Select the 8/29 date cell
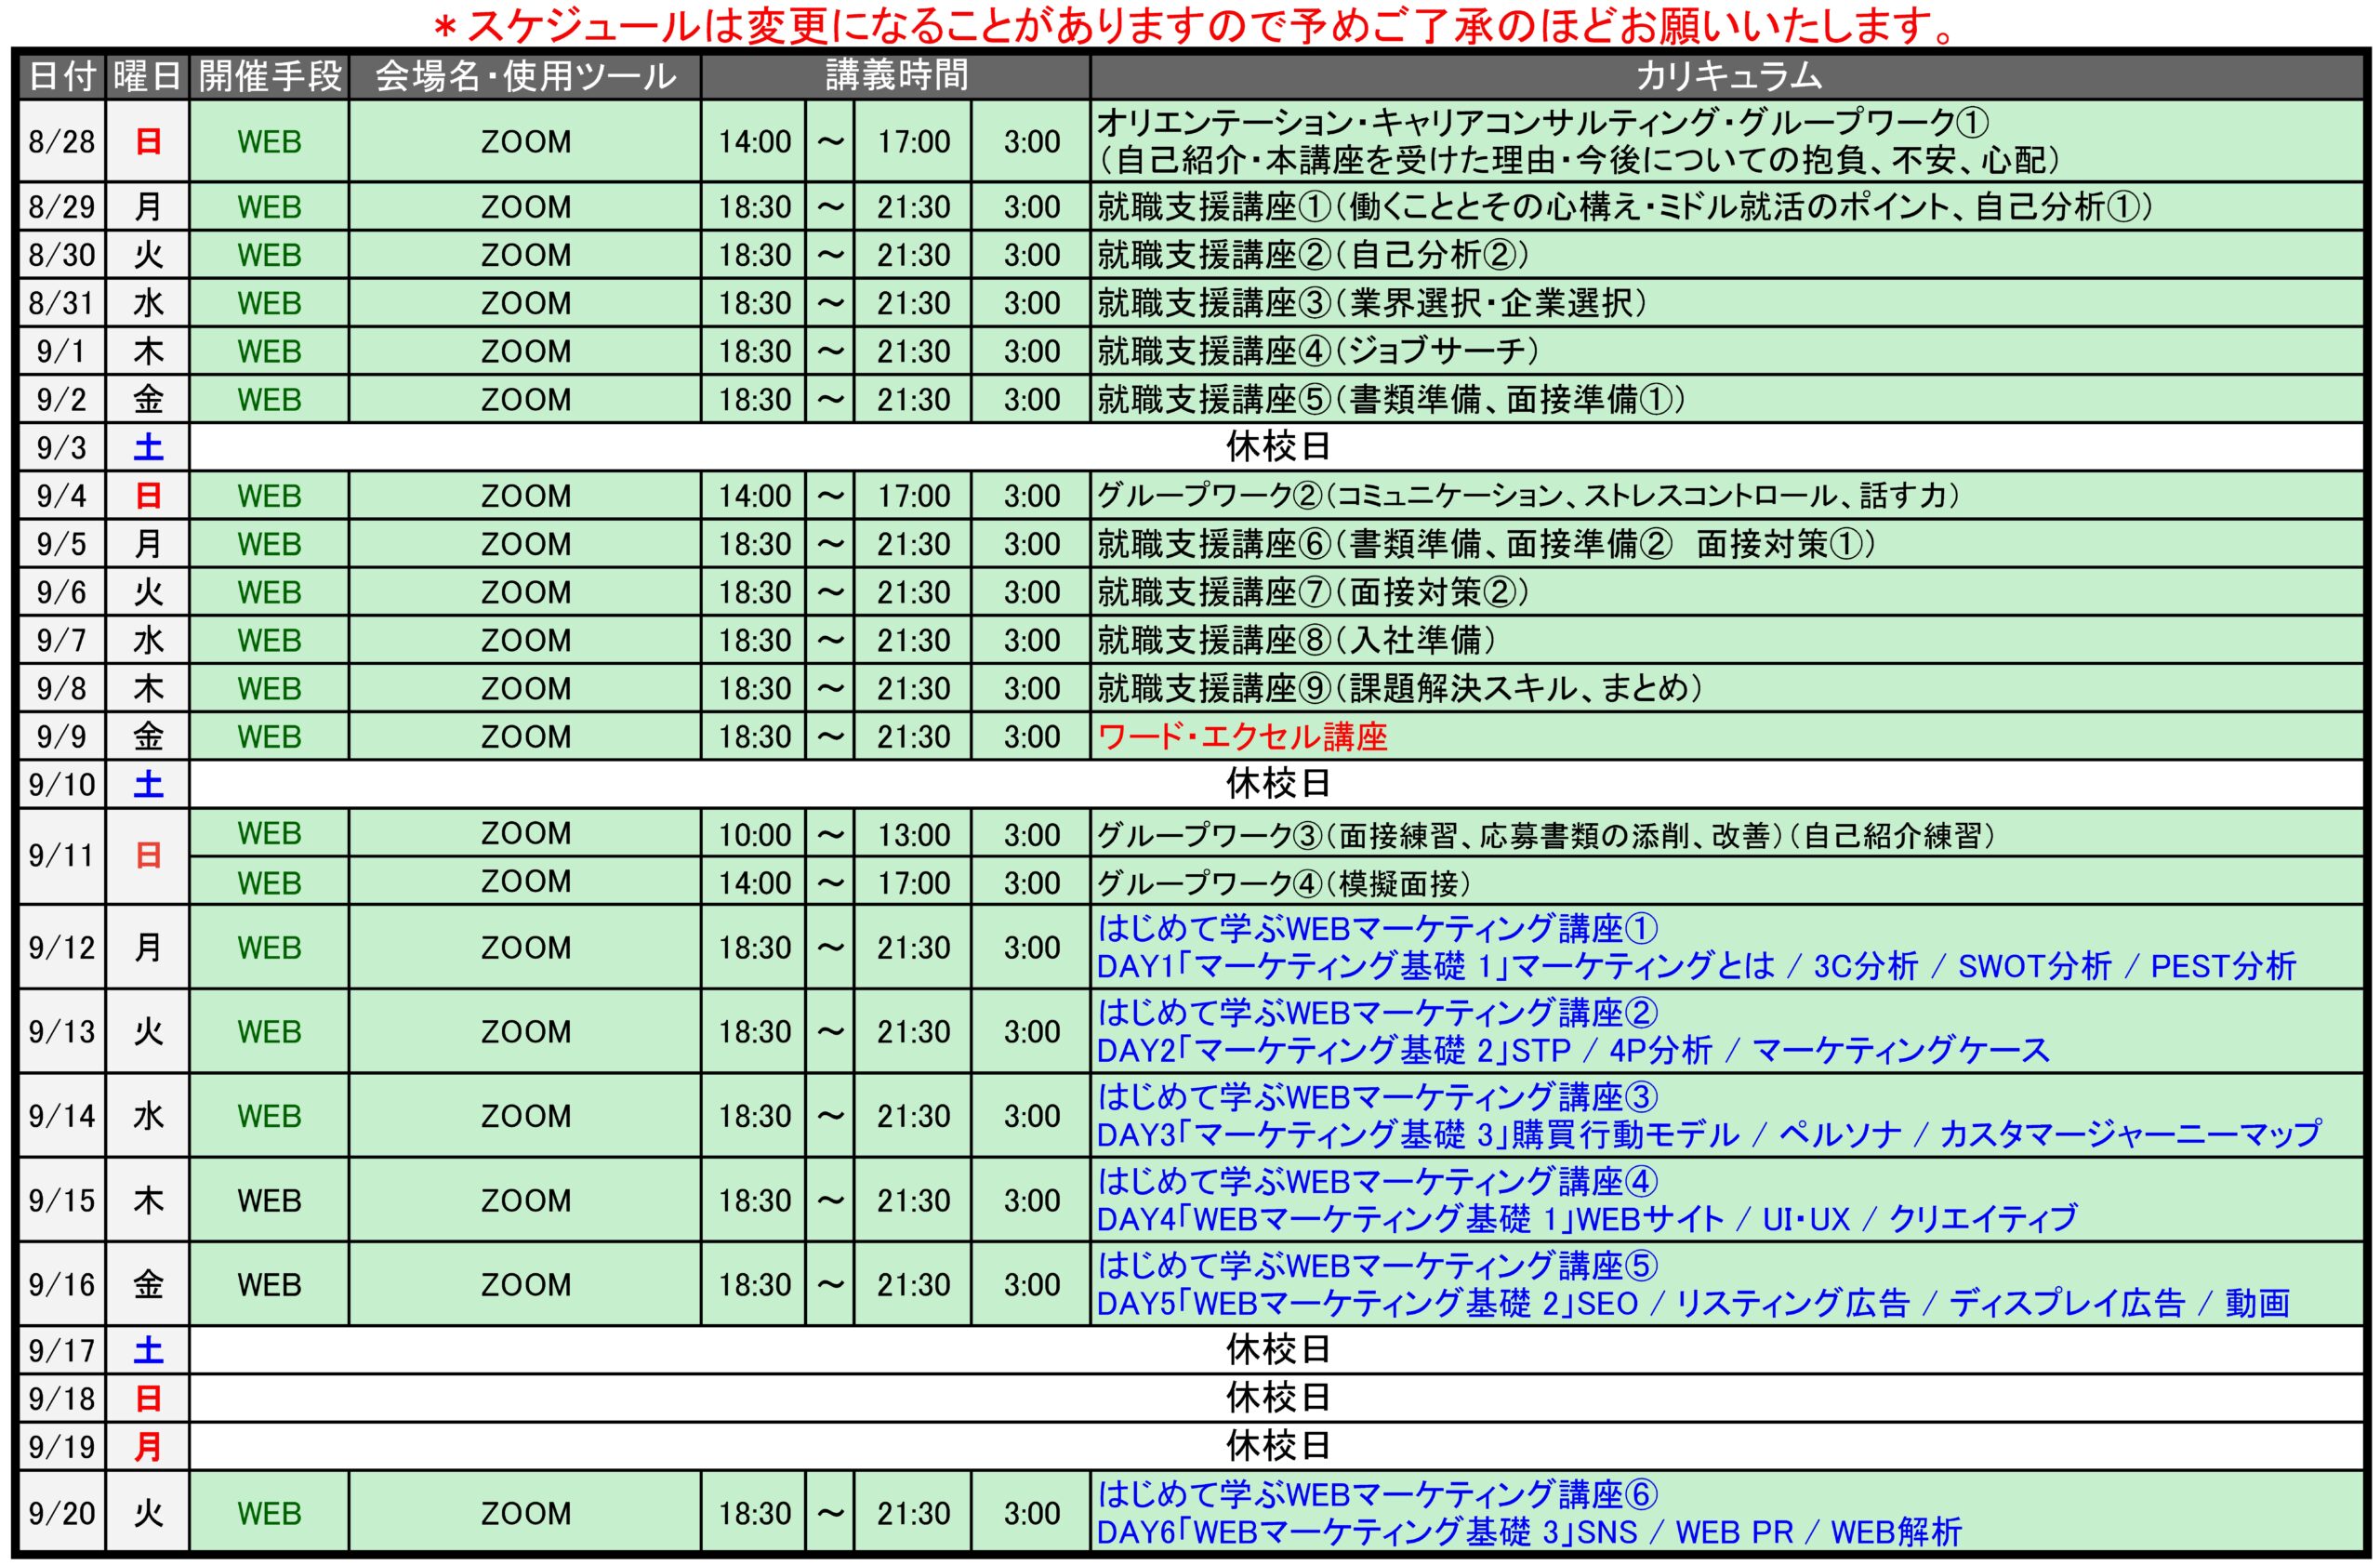The width and height of the screenshot is (2380, 1565). 62,207
